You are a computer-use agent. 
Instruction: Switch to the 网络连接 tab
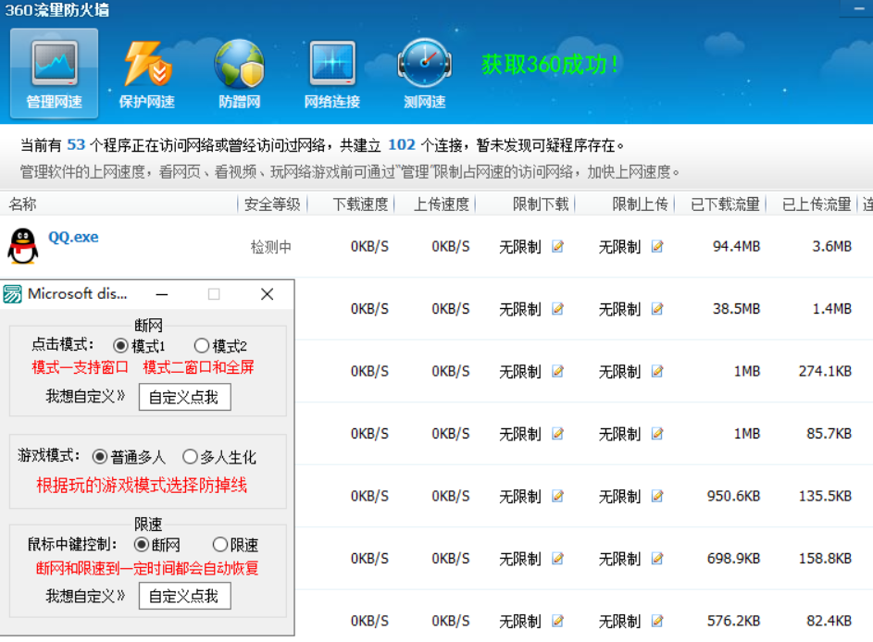coord(332,73)
